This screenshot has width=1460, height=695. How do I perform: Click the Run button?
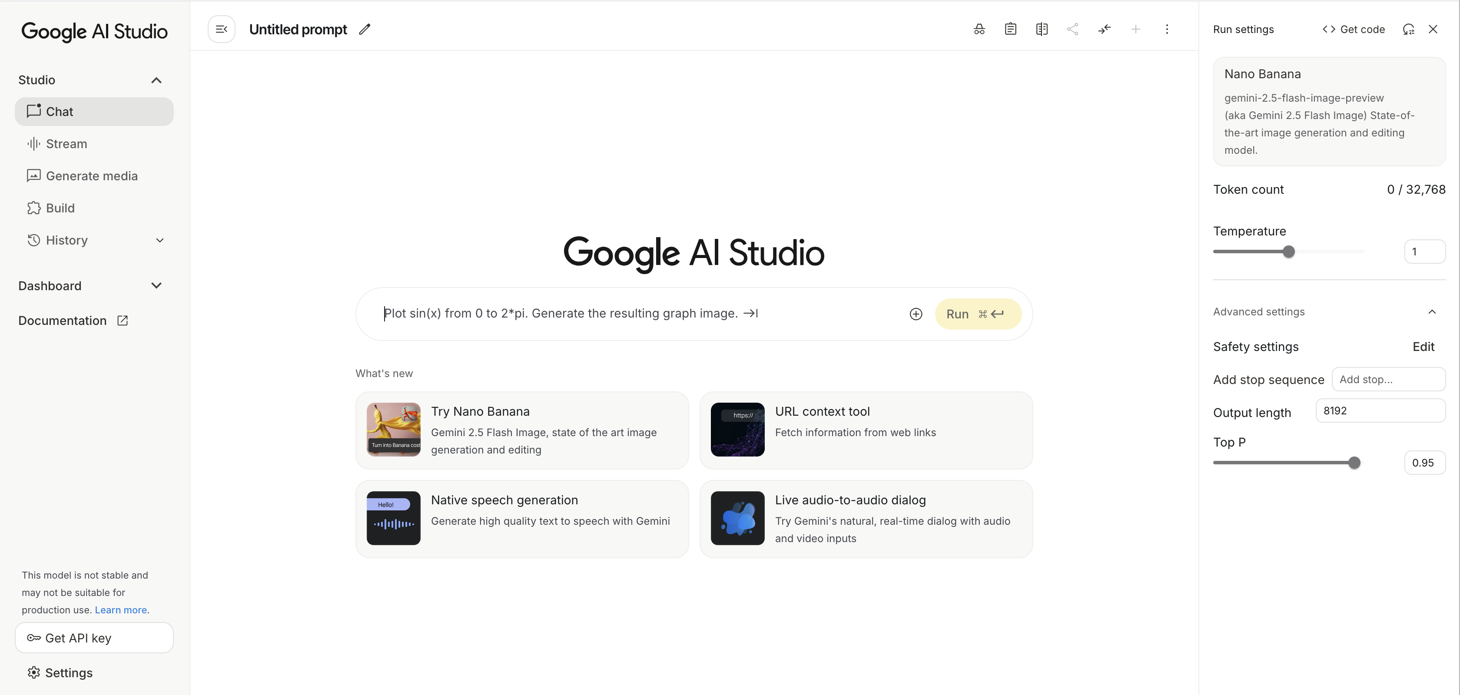978,314
